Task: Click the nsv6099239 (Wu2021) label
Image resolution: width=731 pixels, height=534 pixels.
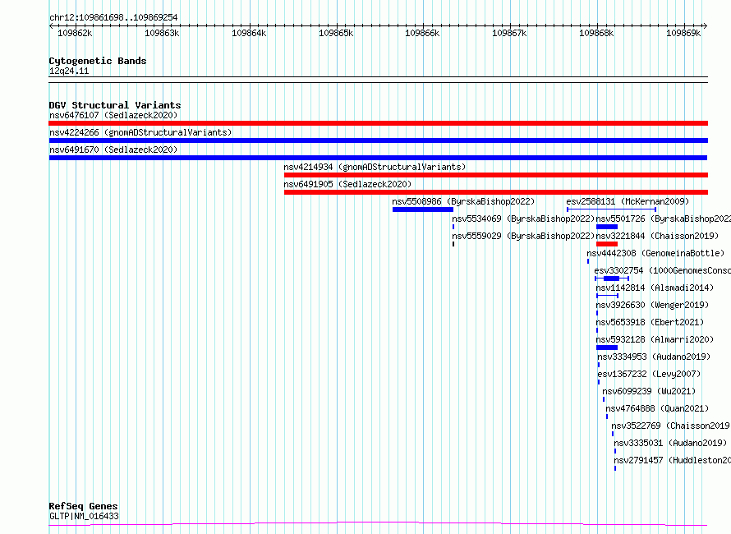Action: [649, 391]
